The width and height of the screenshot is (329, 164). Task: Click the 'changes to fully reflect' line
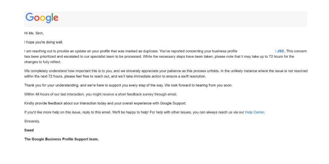[42, 62]
